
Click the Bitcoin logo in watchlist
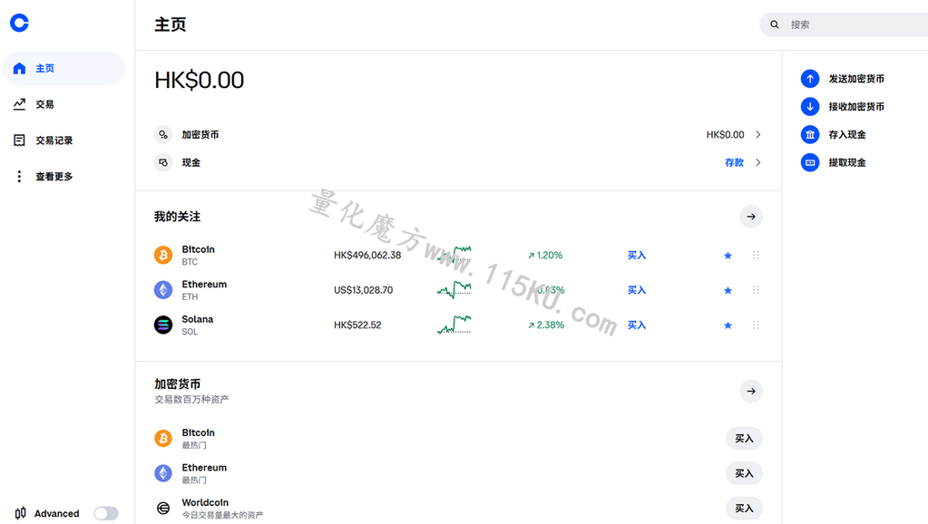(x=163, y=255)
